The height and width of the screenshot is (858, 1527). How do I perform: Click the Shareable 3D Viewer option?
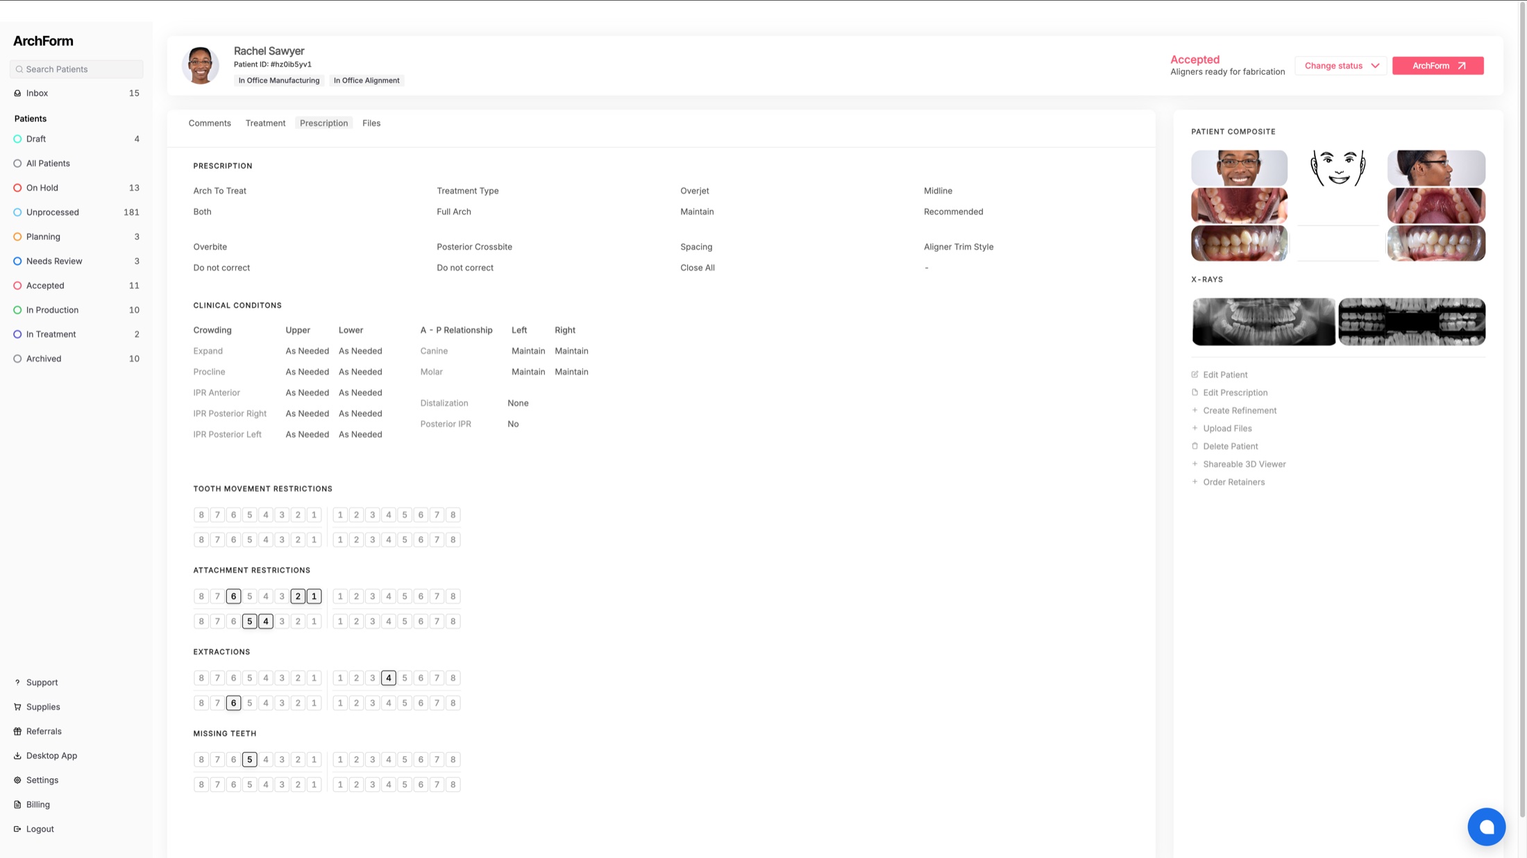click(x=1245, y=464)
